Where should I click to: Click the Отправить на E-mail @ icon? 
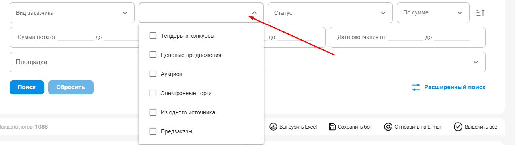[388, 127]
